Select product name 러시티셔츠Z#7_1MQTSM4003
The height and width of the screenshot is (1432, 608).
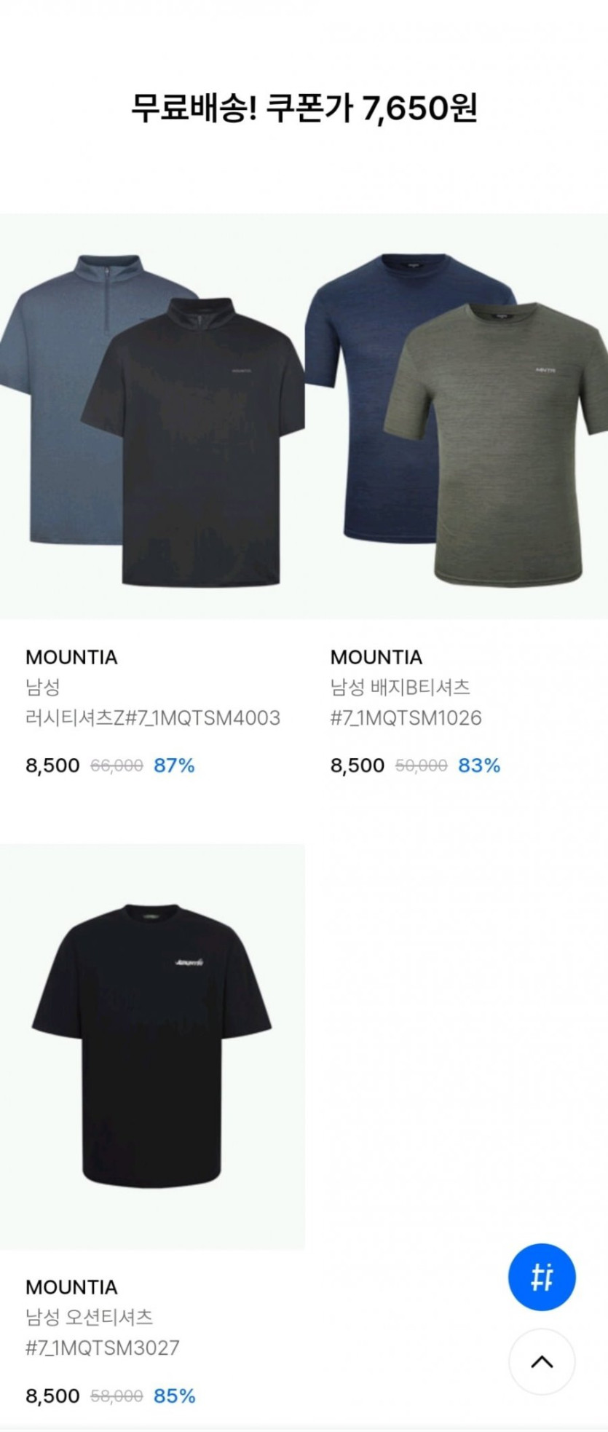pyautogui.click(x=153, y=718)
